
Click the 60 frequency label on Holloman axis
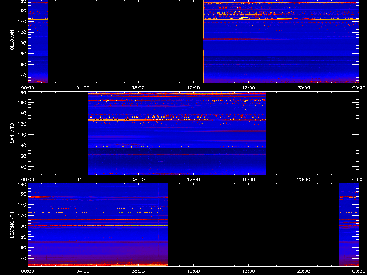[23, 64]
